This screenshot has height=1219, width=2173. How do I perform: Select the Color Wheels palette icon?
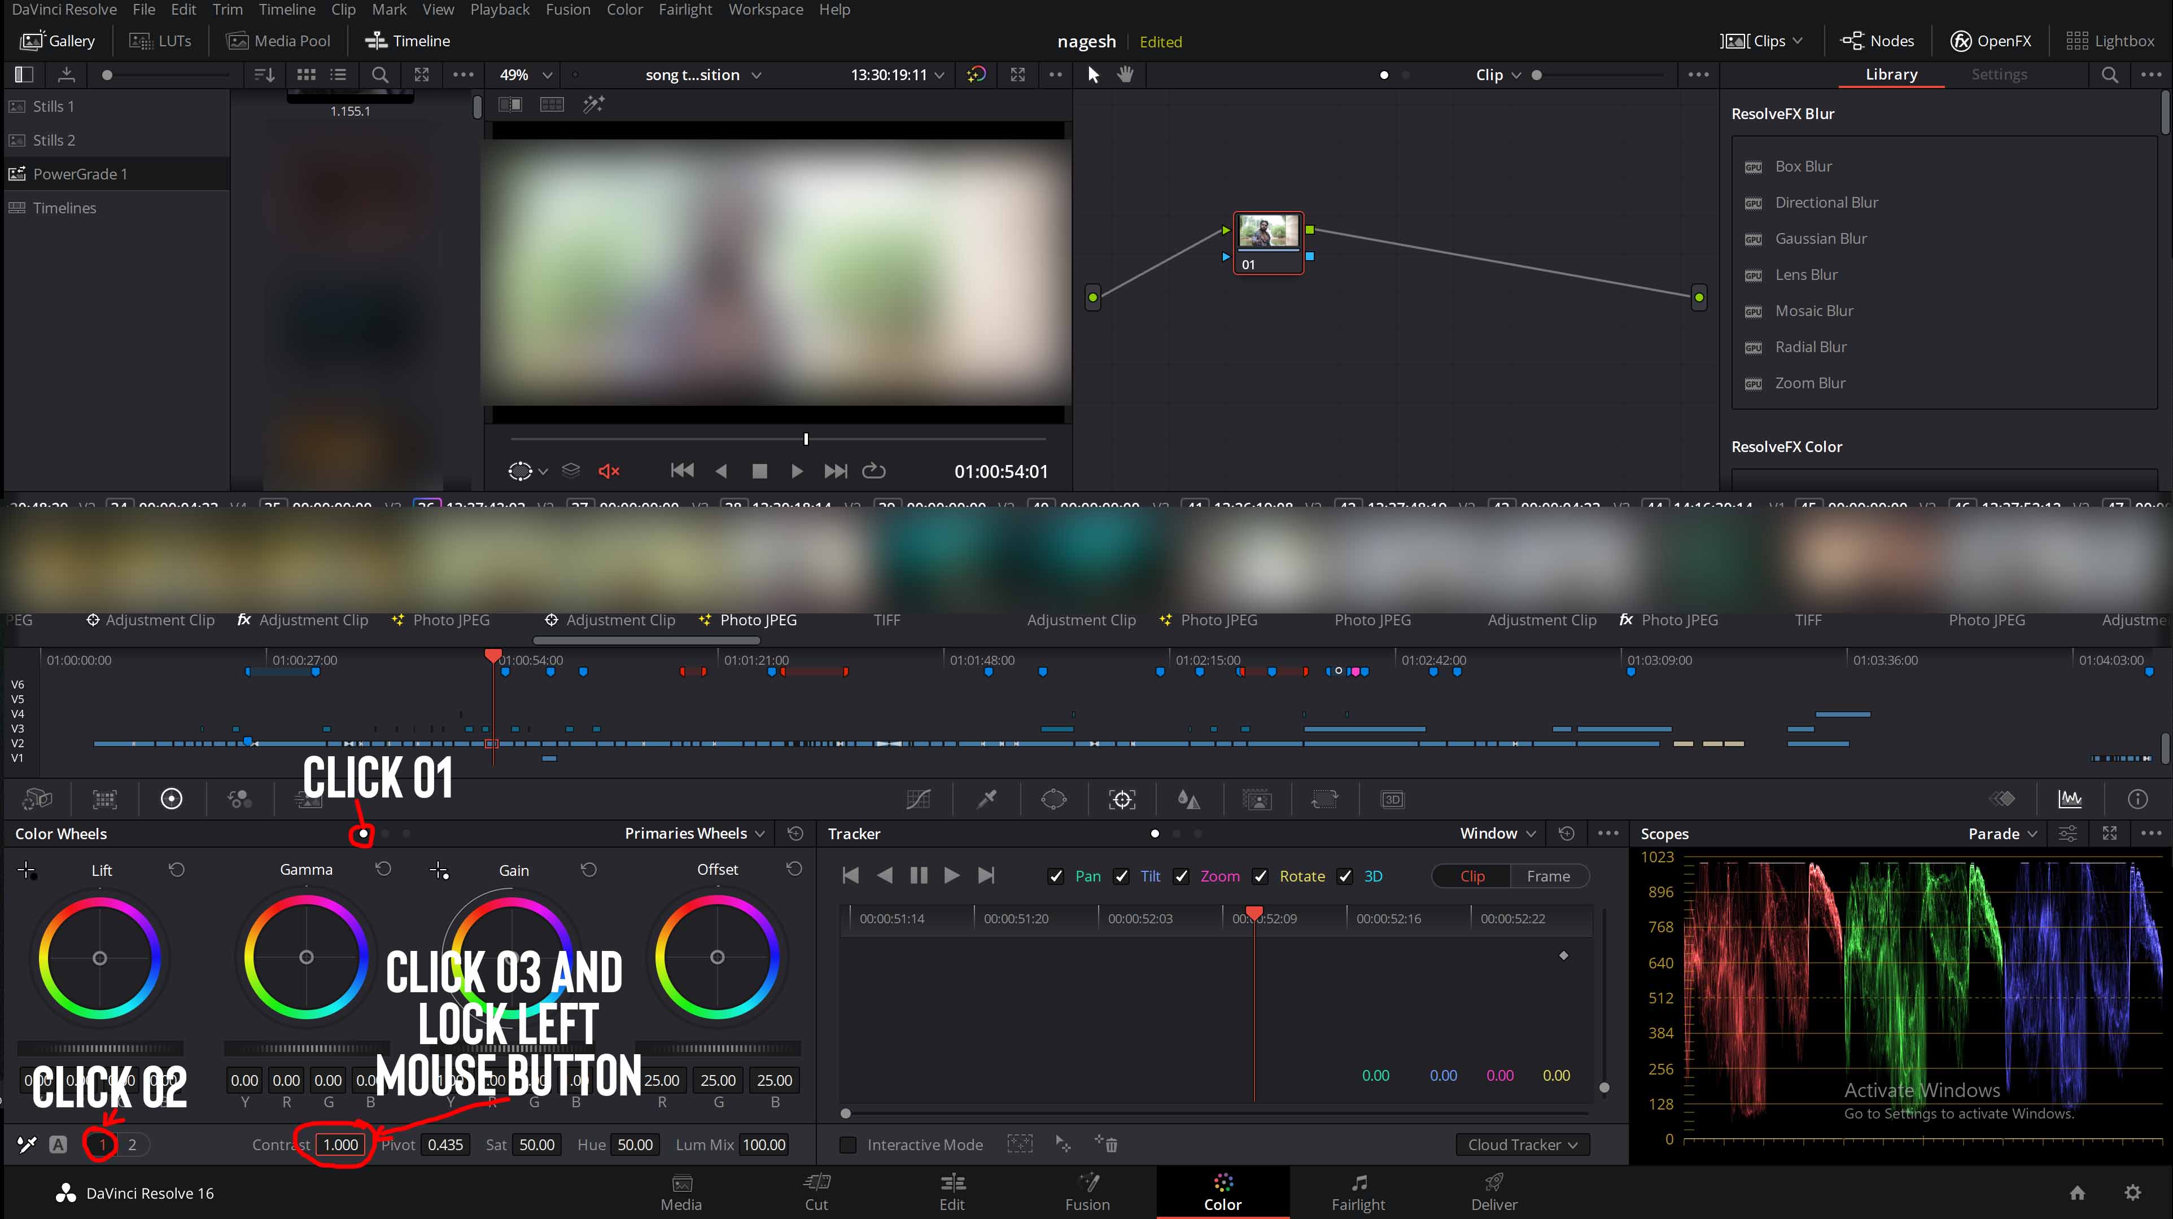[171, 799]
